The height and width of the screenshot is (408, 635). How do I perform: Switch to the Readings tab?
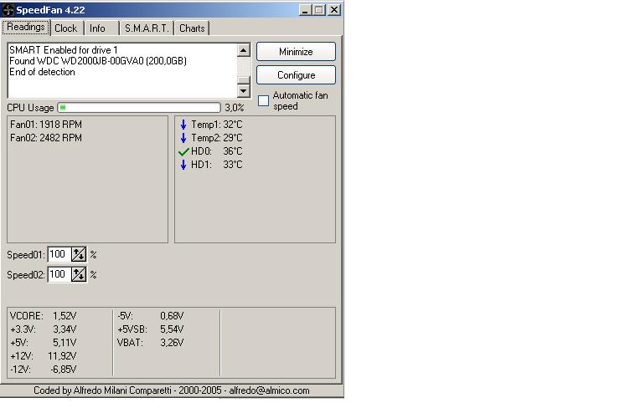click(x=26, y=27)
